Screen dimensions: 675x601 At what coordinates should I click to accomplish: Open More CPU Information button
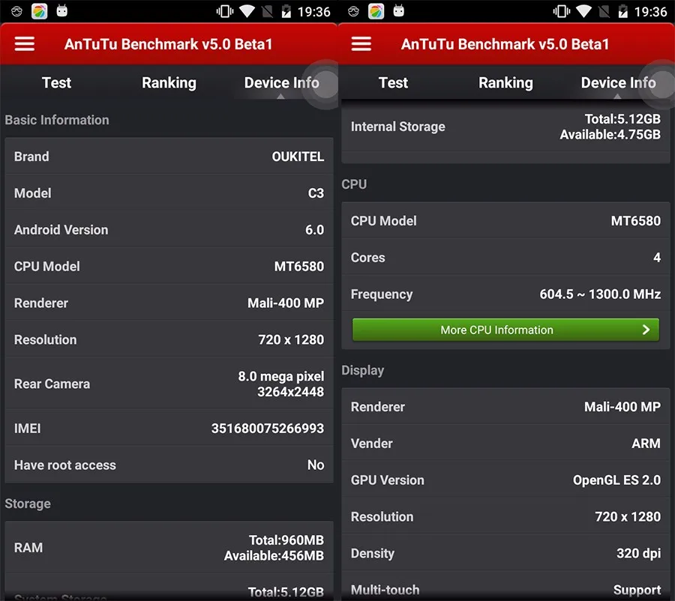[x=505, y=330]
